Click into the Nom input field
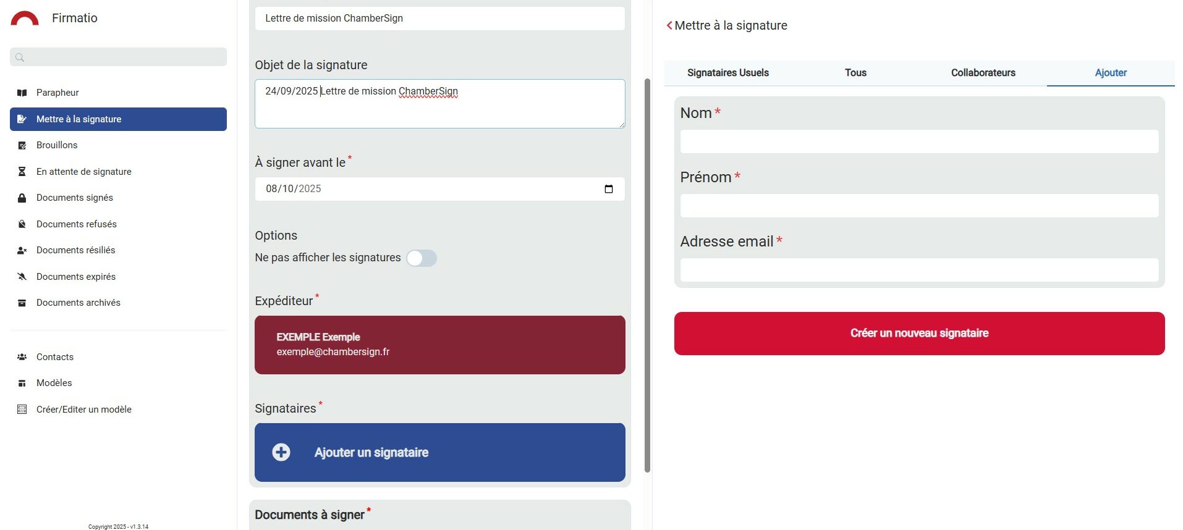Screen dimensions: 1183x530 click(x=919, y=141)
